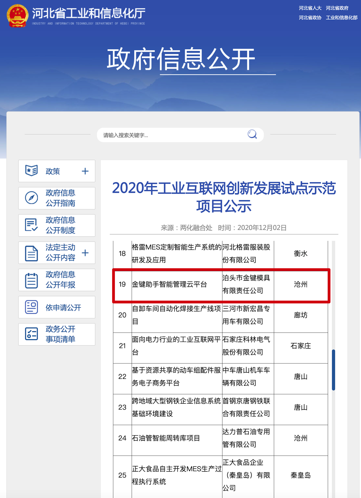Open 政务公开事项清单 sidebar item

click(57, 334)
